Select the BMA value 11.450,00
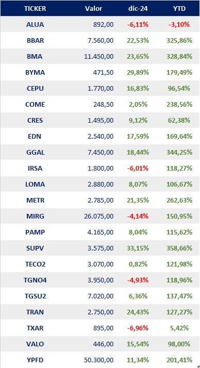The width and height of the screenshot is (200, 368). 99,57
